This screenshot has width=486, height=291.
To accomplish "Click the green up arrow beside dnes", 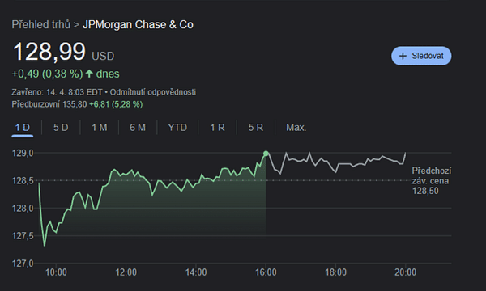I will 89,74.
